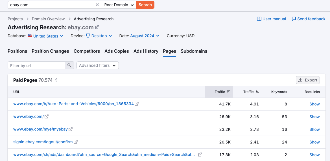Screen dimensions: 330x161
Task: Click the Keywords column header
Action: [279, 92]
